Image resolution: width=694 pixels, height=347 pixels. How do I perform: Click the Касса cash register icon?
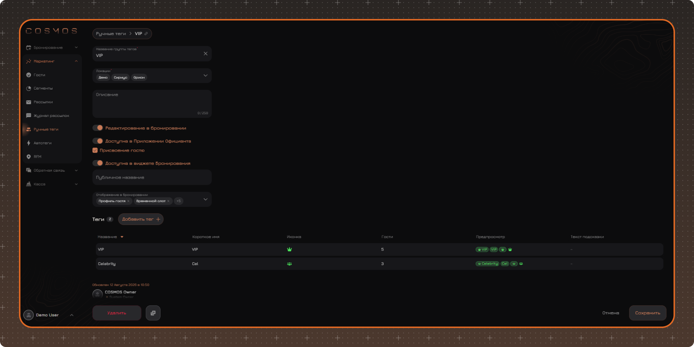point(28,184)
